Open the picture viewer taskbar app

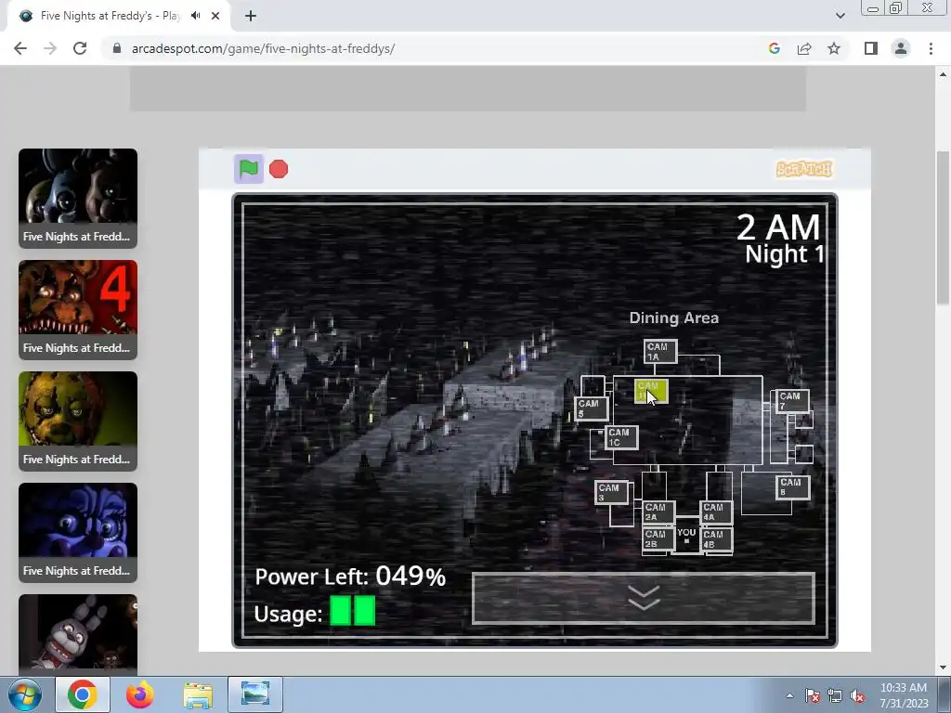255,694
